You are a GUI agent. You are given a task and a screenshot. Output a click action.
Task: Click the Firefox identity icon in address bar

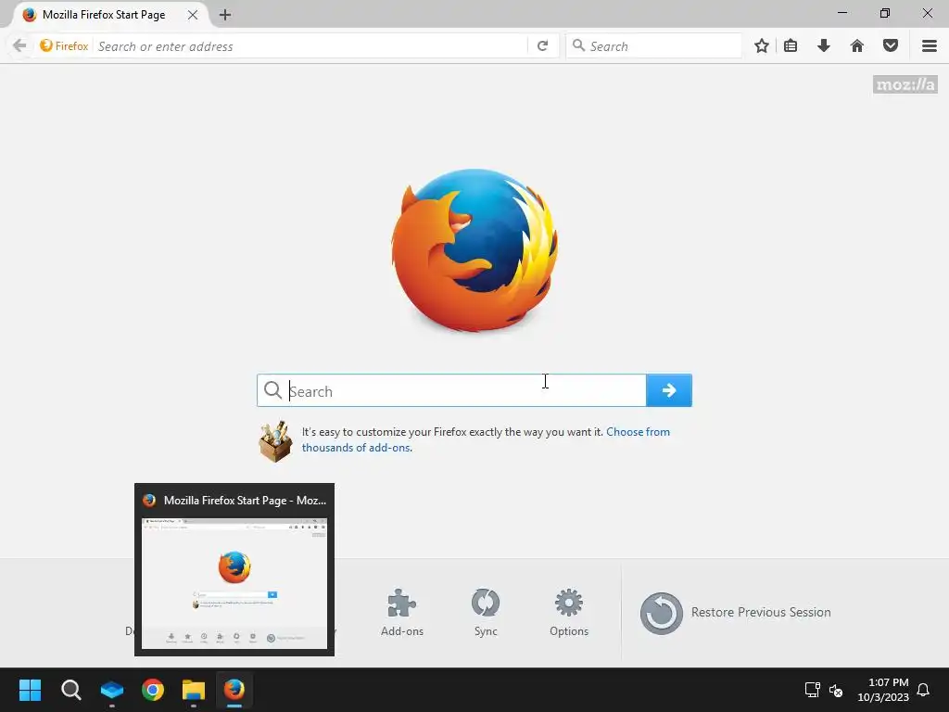coord(46,45)
